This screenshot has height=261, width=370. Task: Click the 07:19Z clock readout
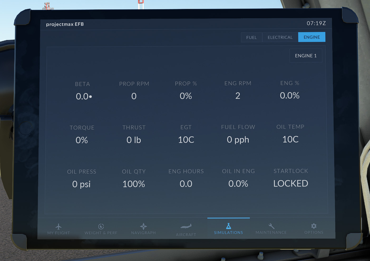(x=316, y=23)
